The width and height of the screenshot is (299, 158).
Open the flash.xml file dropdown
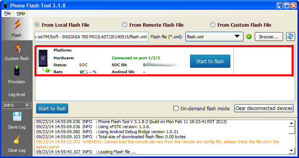(x=214, y=36)
